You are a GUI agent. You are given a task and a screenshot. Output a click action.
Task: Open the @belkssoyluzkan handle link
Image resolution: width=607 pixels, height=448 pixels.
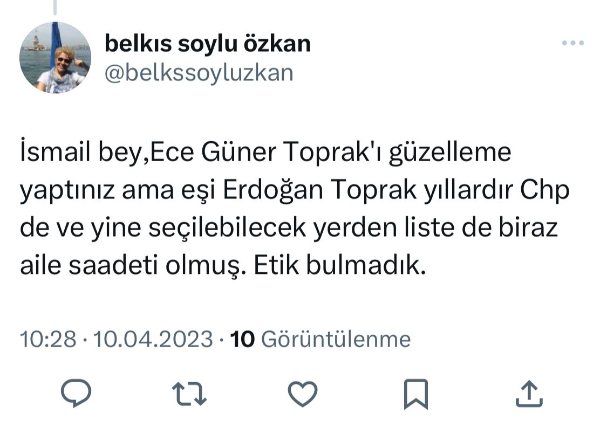click(199, 72)
